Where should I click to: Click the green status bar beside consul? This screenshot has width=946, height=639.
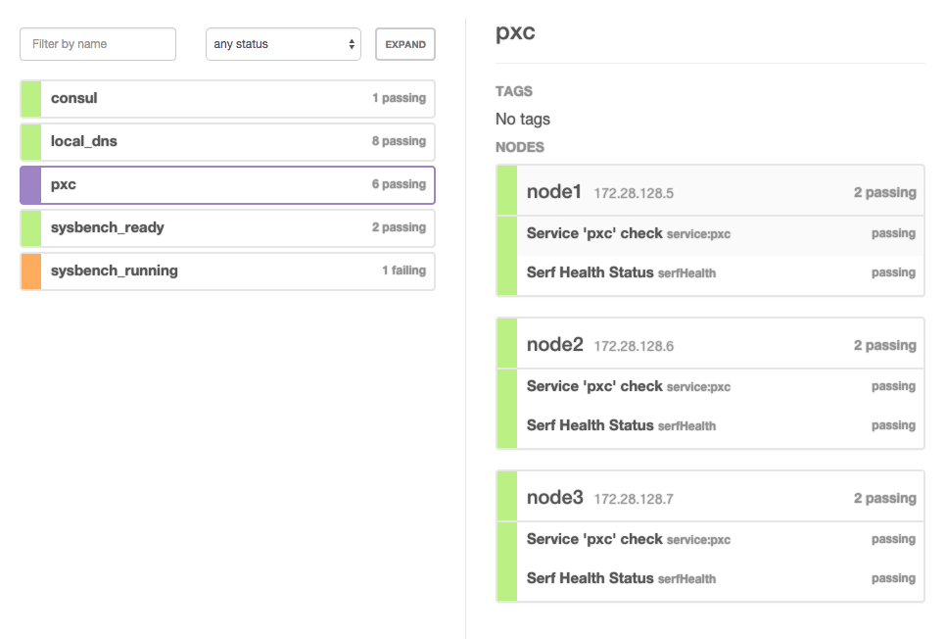tap(30, 99)
